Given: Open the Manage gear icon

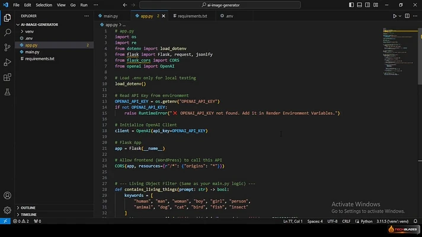Looking at the screenshot, I should tap(7, 210).
